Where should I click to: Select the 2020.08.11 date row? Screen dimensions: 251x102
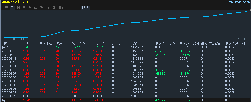(x=9, y=66)
